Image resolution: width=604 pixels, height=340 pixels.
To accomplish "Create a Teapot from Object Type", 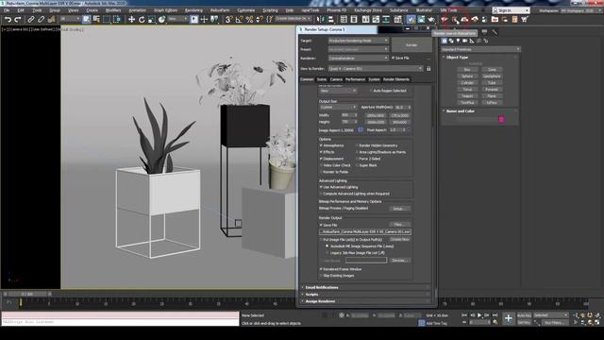I will tap(467, 96).
